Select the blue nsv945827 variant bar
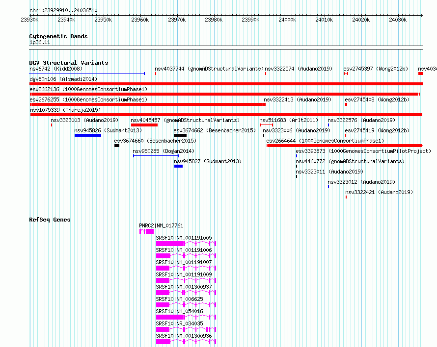Image resolution: width=437 pixels, height=347 pixels. coord(178,166)
